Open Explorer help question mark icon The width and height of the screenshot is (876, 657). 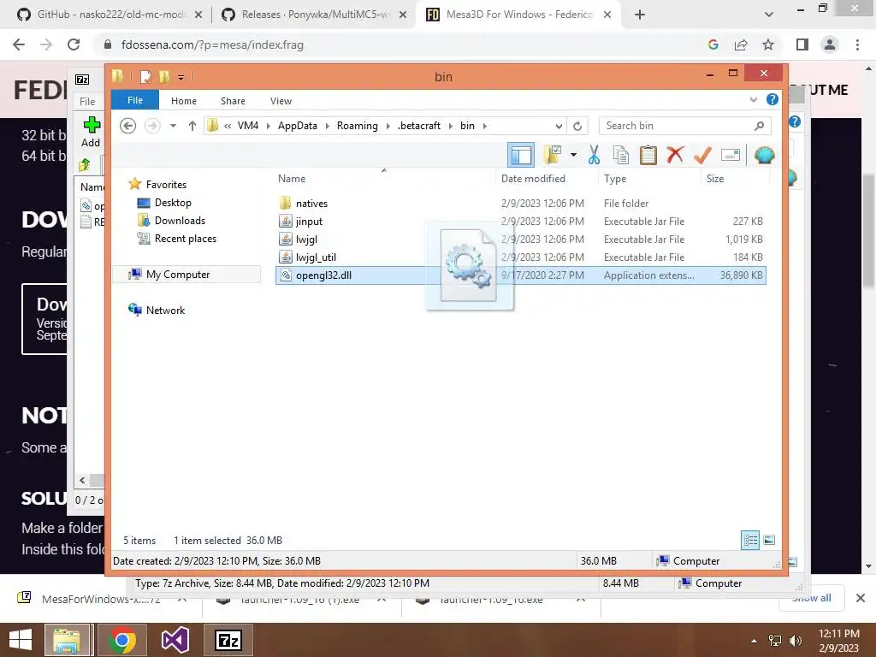pyautogui.click(x=772, y=99)
